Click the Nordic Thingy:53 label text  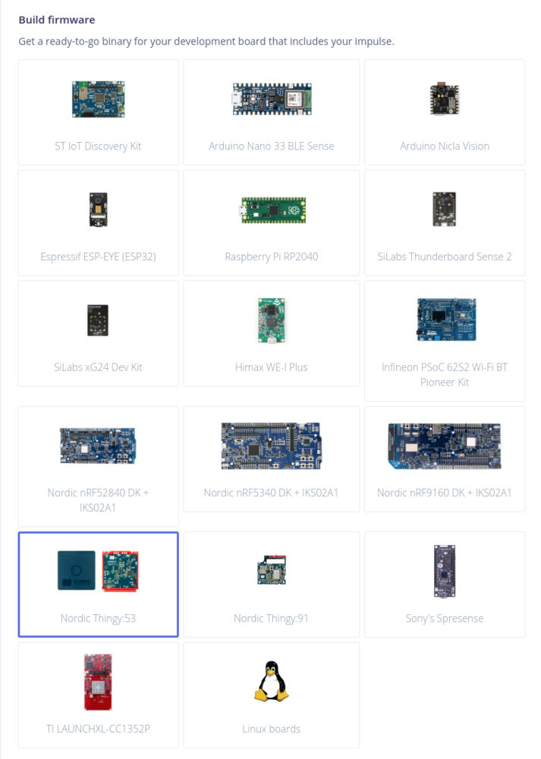98,618
